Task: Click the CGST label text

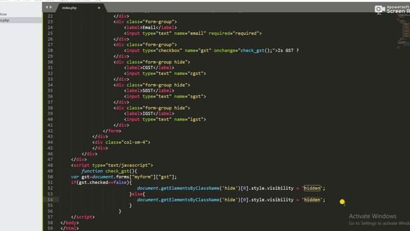Action: [x=148, y=68]
